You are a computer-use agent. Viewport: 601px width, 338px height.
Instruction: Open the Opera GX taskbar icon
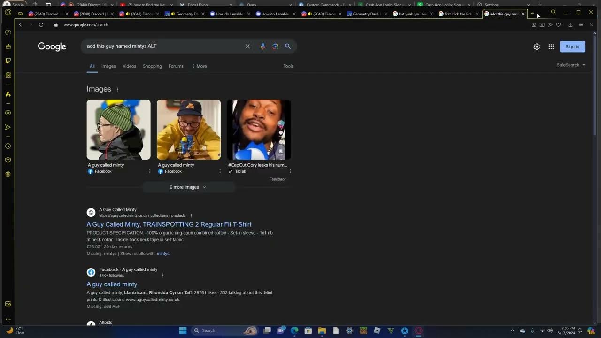tap(418, 330)
